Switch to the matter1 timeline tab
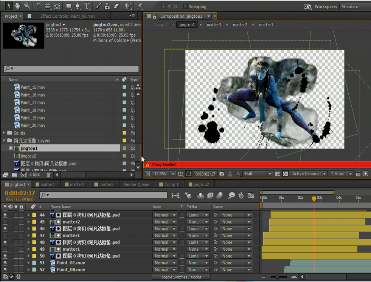This screenshot has width=371, height=282. click(x=45, y=184)
